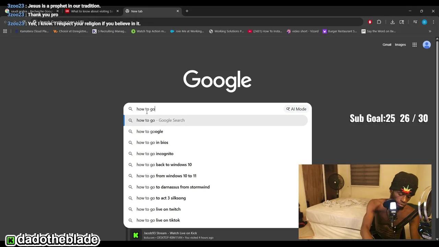Open the Gmail link
Screen dimensions: 439x247
[x=387, y=45]
